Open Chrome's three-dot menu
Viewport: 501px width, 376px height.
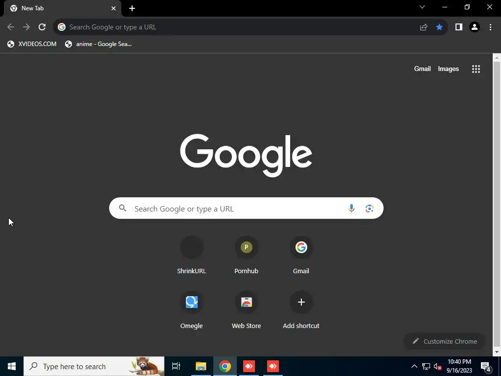pos(490,27)
